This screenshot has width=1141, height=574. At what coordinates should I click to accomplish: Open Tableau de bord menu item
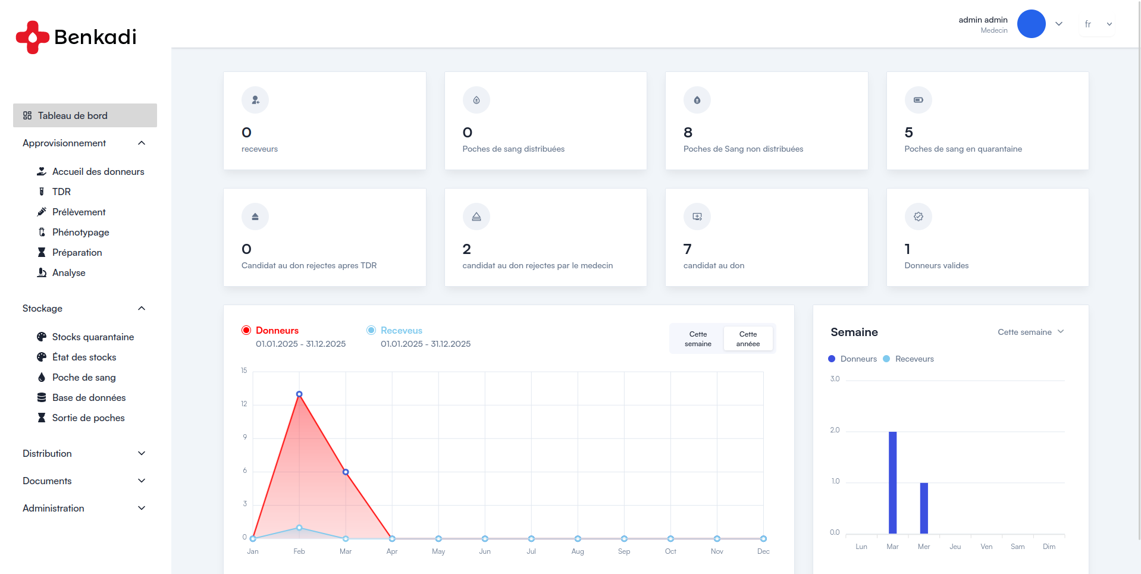[x=73, y=115]
